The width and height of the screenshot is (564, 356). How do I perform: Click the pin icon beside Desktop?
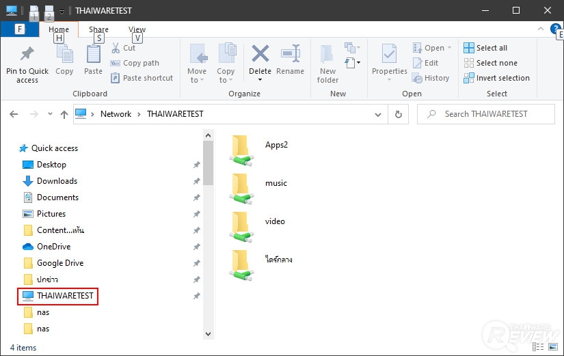tap(196, 165)
